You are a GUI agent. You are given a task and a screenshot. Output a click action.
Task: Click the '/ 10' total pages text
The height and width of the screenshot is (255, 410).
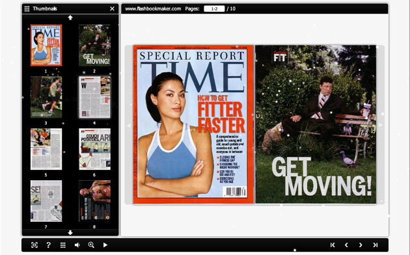231,8
